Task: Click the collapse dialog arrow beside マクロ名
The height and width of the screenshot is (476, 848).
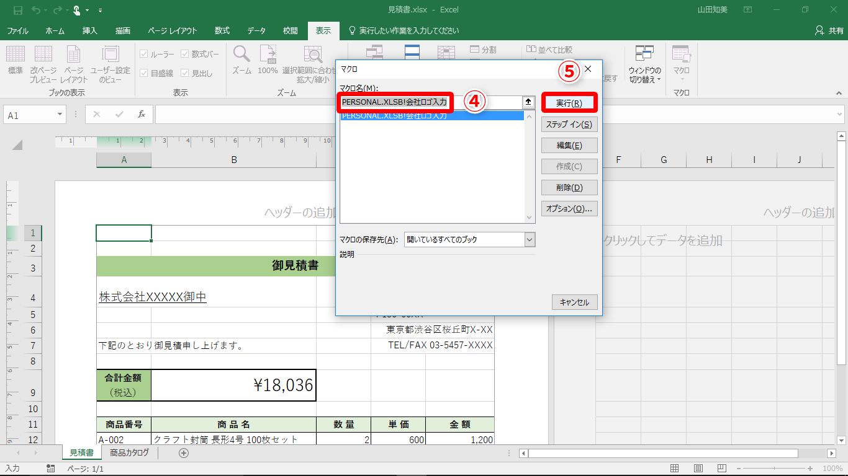Action: [528, 102]
